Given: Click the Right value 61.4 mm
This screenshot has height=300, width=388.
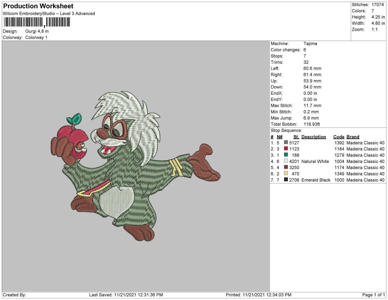Looking at the screenshot, I should pyautogui.click(x=312, y=74).
